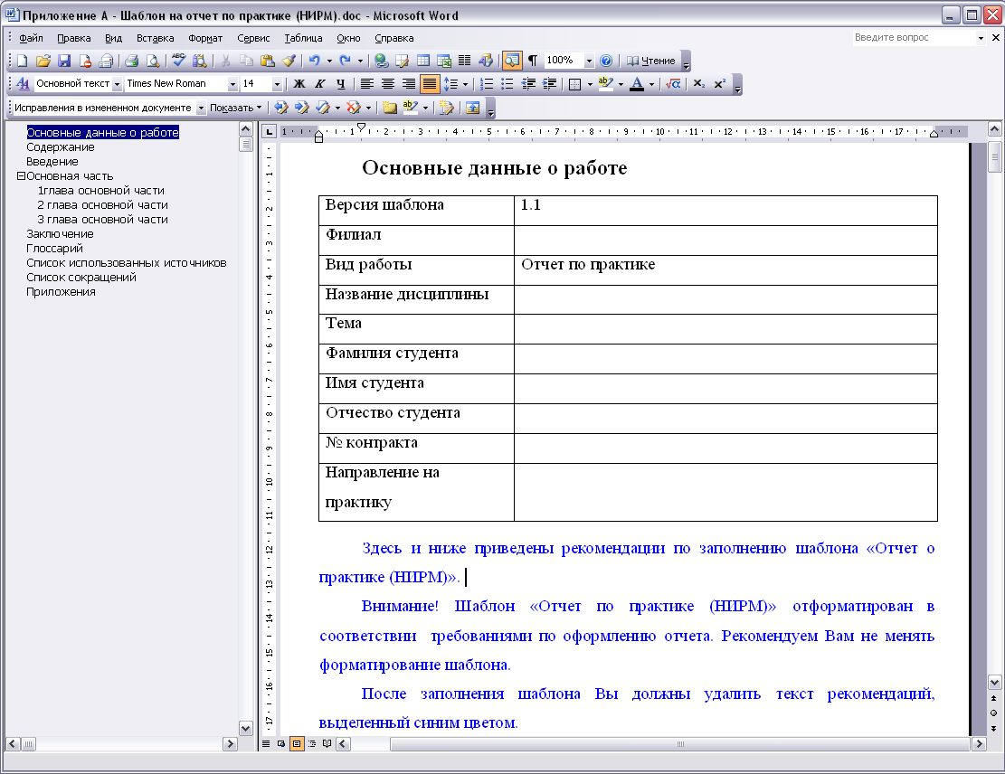This screenshot has width=1005, height=774.
Task: Toggle underline formatting (Ч)
Action: [341, 84]
